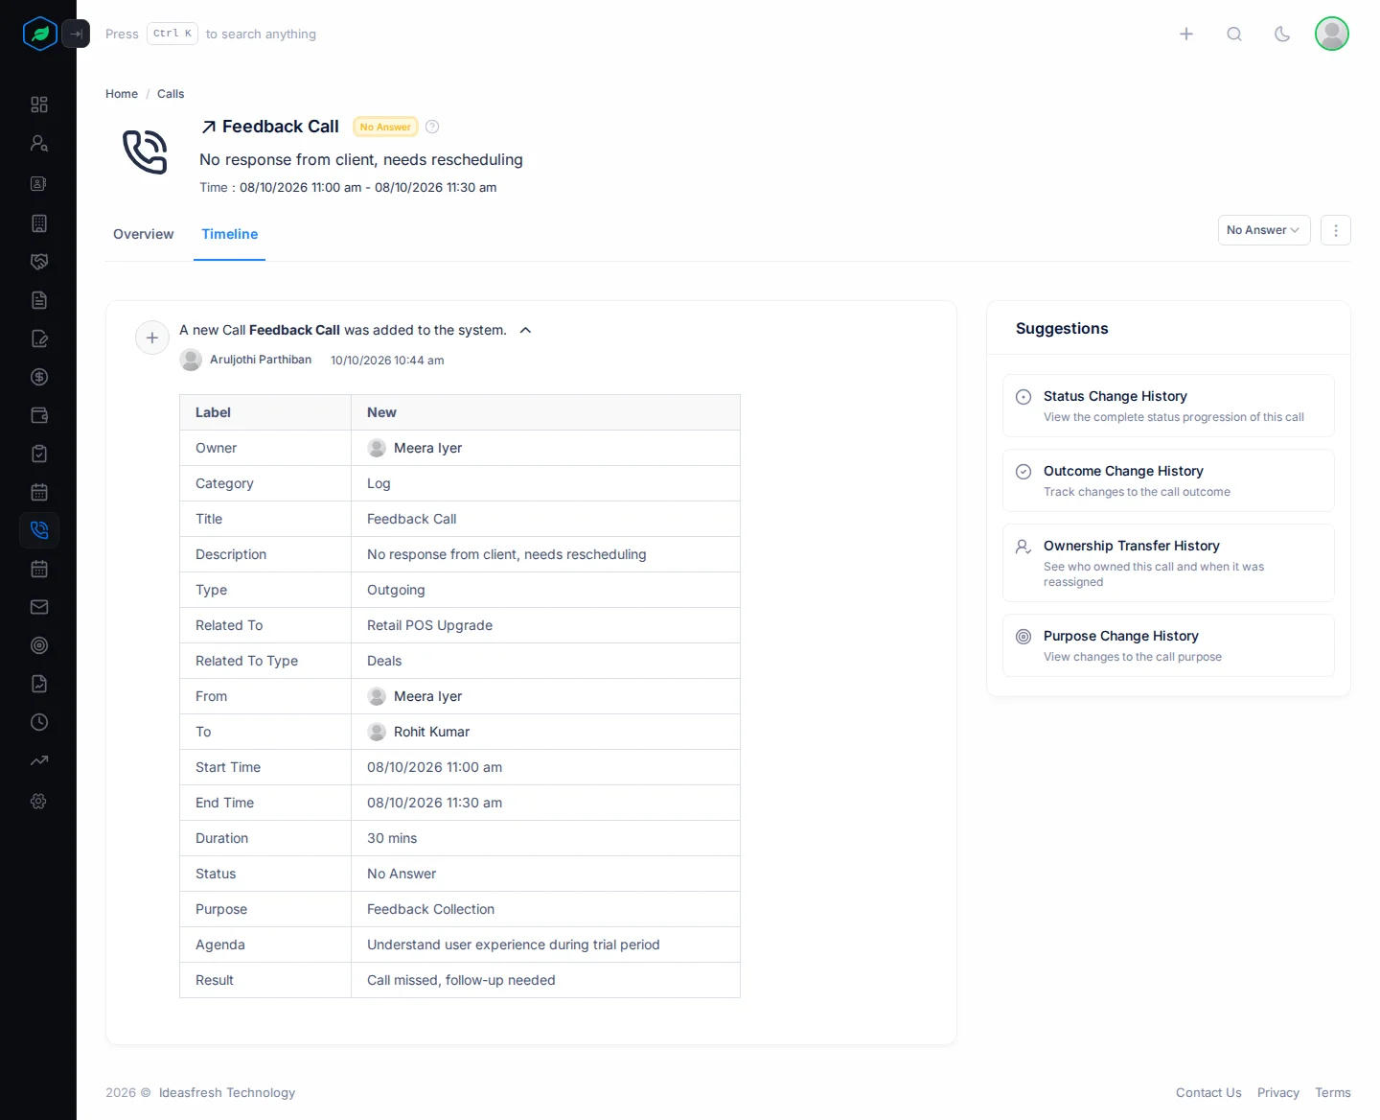
Task: Open the dashboard grid icon in sidebar
Action: pyautogui.click(x=39, y=105)
